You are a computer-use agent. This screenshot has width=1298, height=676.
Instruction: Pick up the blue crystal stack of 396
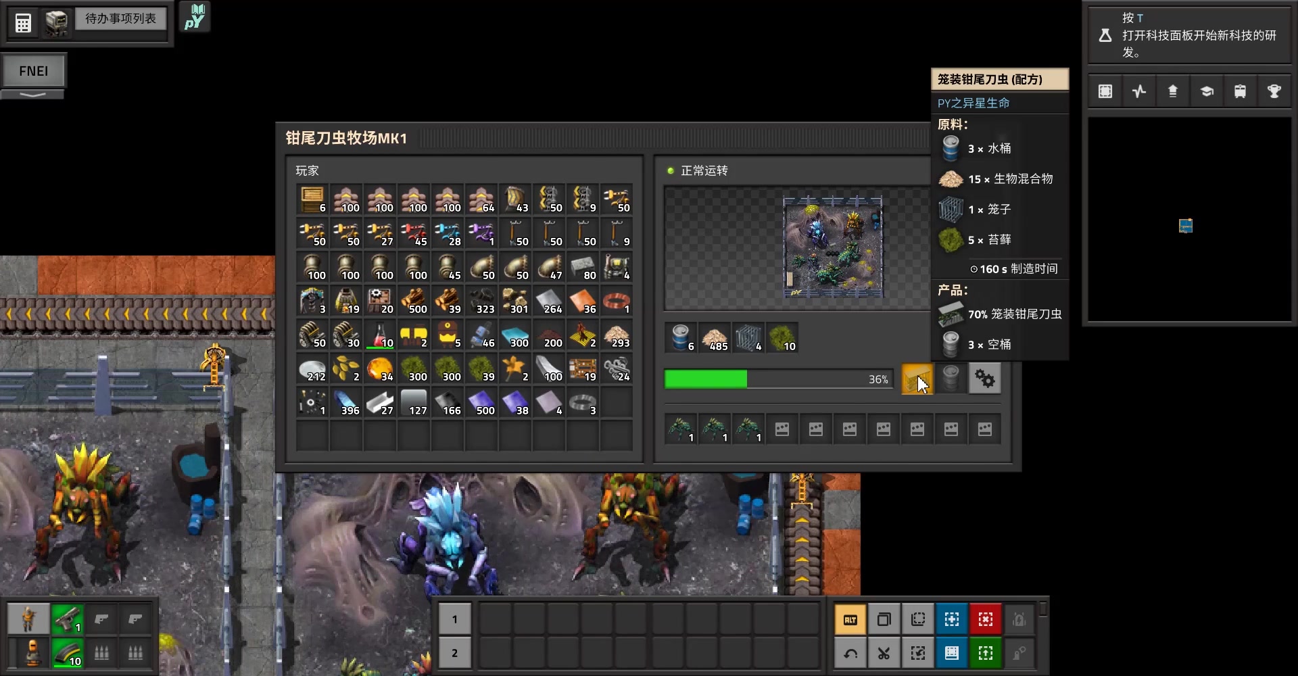click(346, 402)
